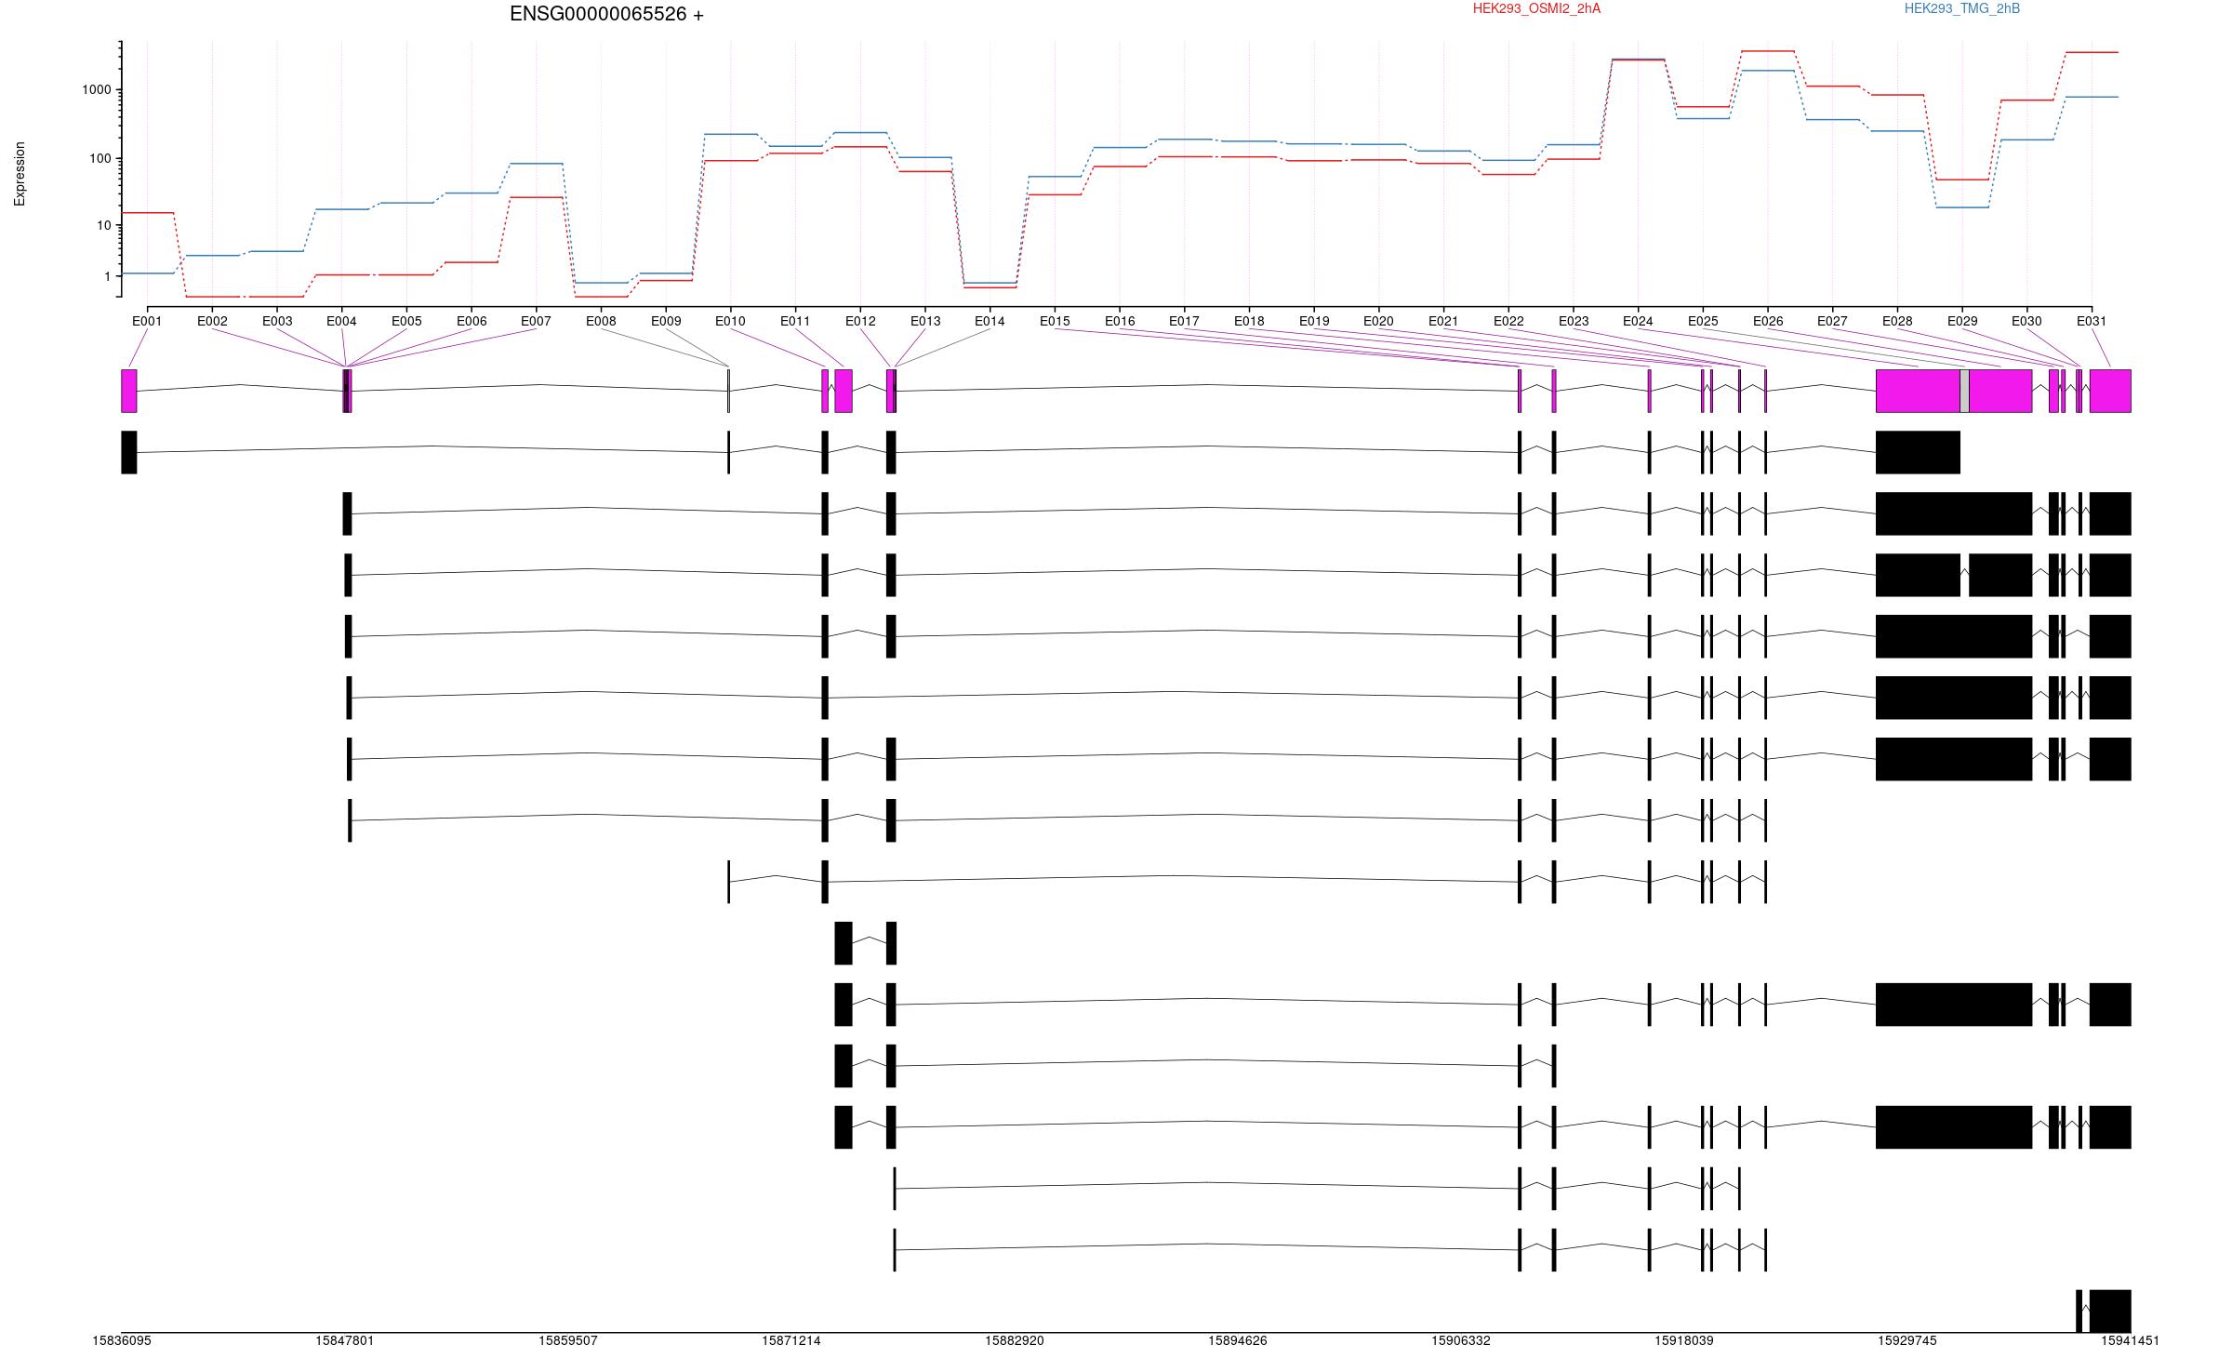Click exon label E013
This screenshot has width=2232, height=1358.
click(x=925, y=321)
